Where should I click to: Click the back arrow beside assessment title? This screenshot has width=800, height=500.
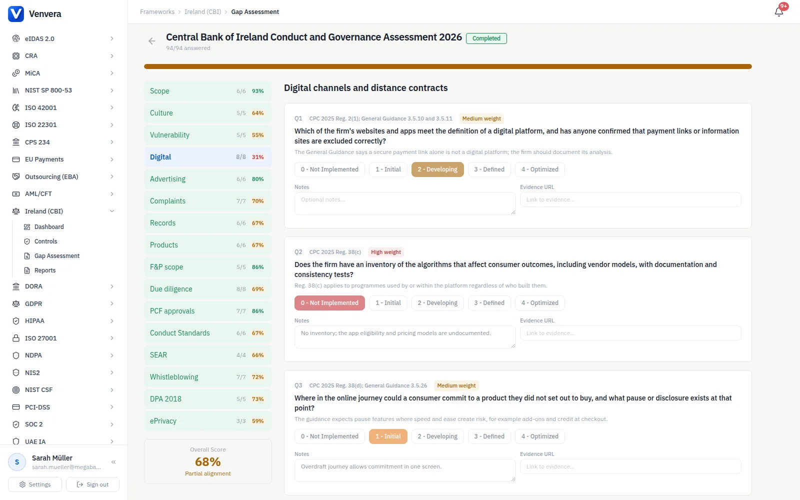[x=152, y=41]
